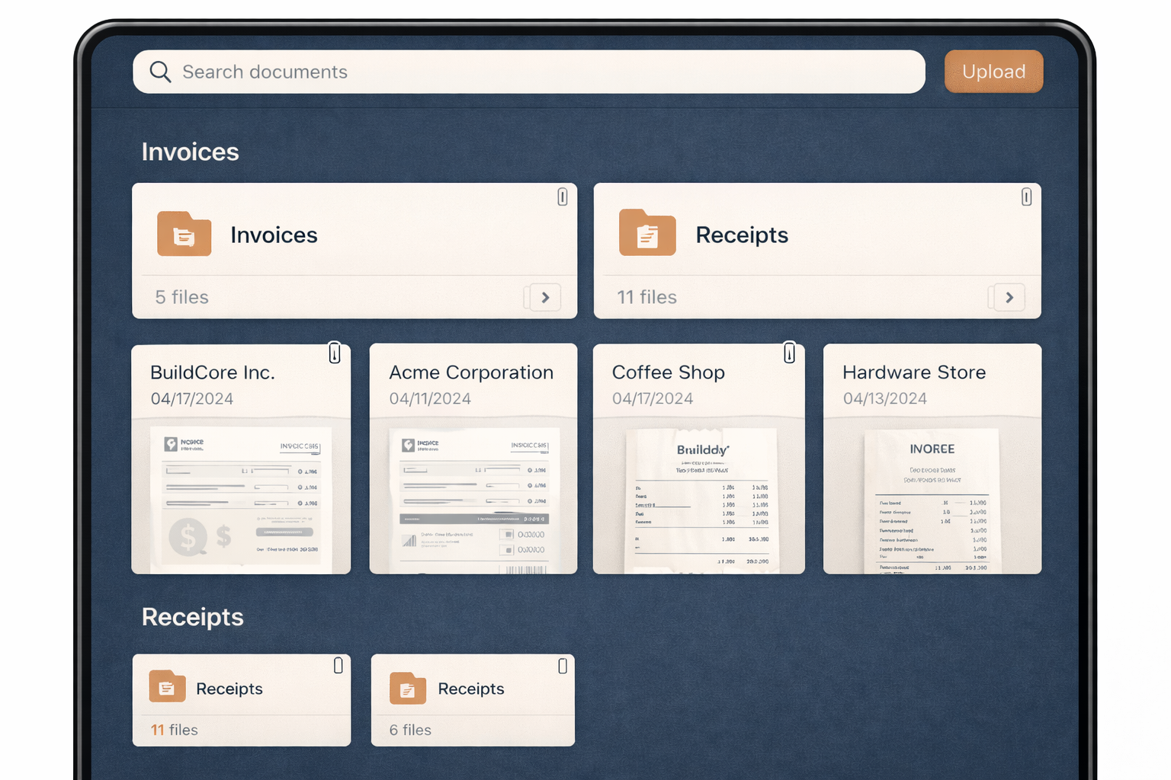Open the Acme Corporation invoice thumbnail
1171x780 pixels.
pos(473,495)
